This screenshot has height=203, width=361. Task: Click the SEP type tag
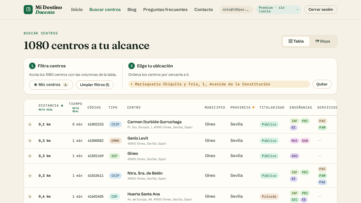pos(114,156)
